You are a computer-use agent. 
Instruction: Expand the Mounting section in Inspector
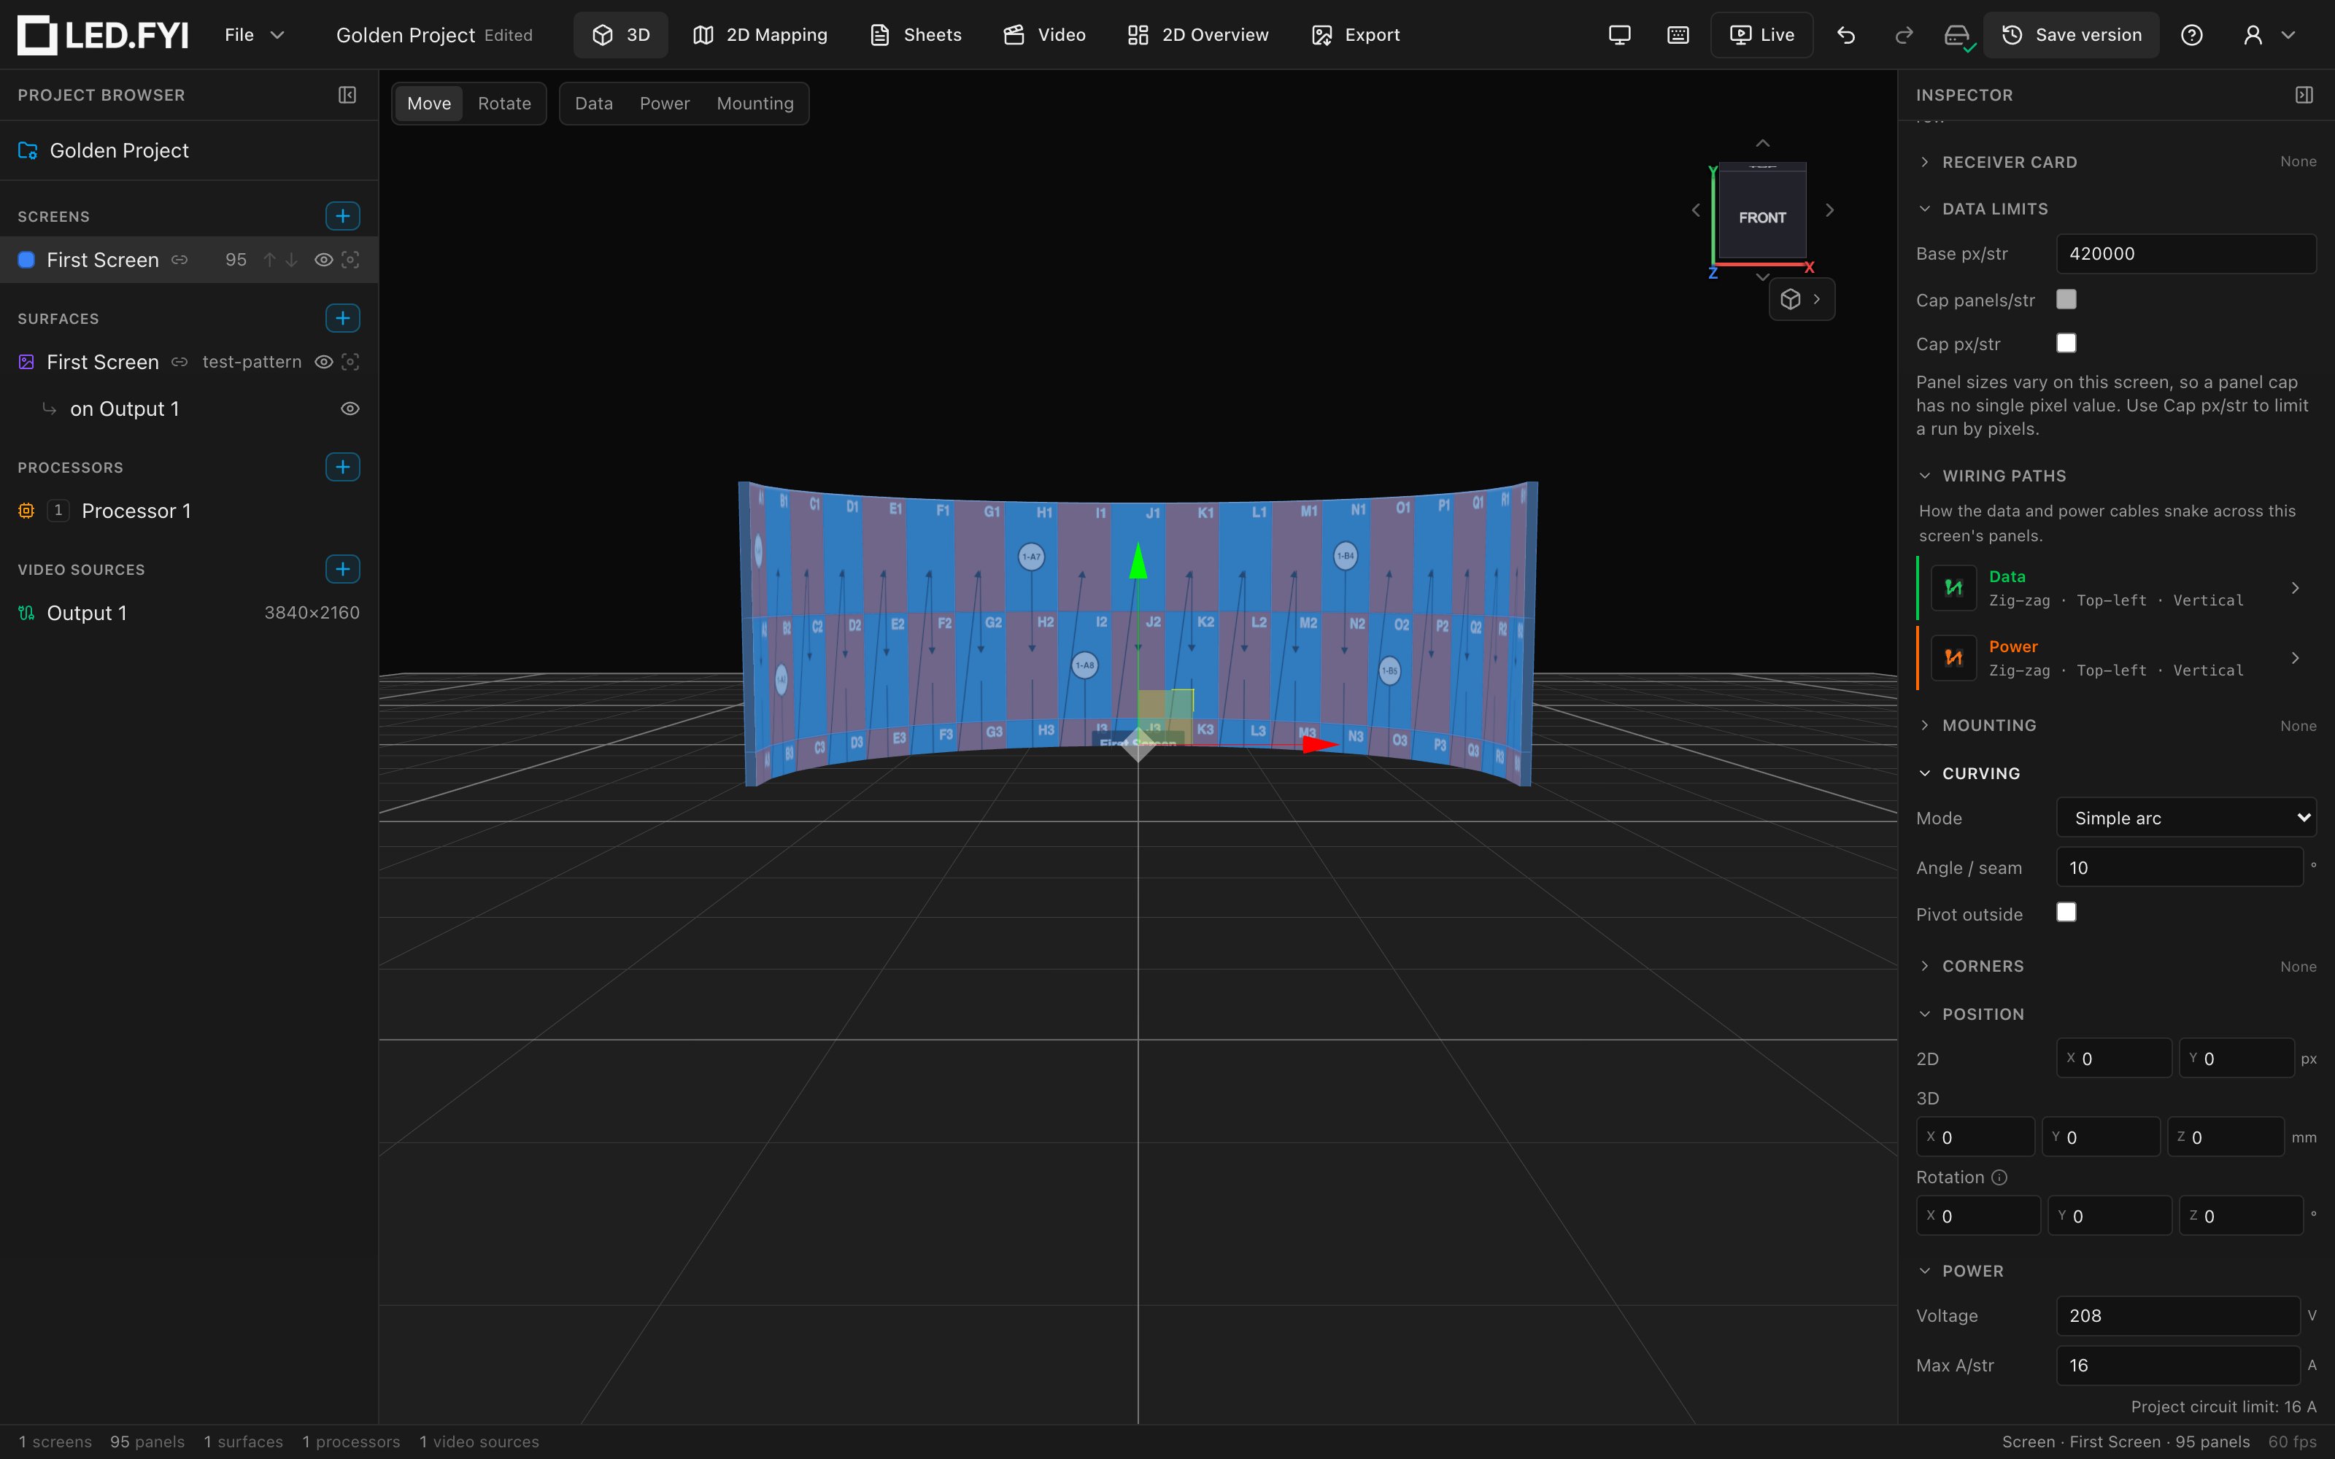2115,726
